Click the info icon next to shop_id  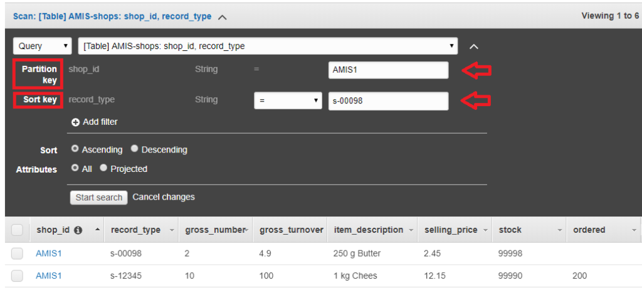(78, 230)
